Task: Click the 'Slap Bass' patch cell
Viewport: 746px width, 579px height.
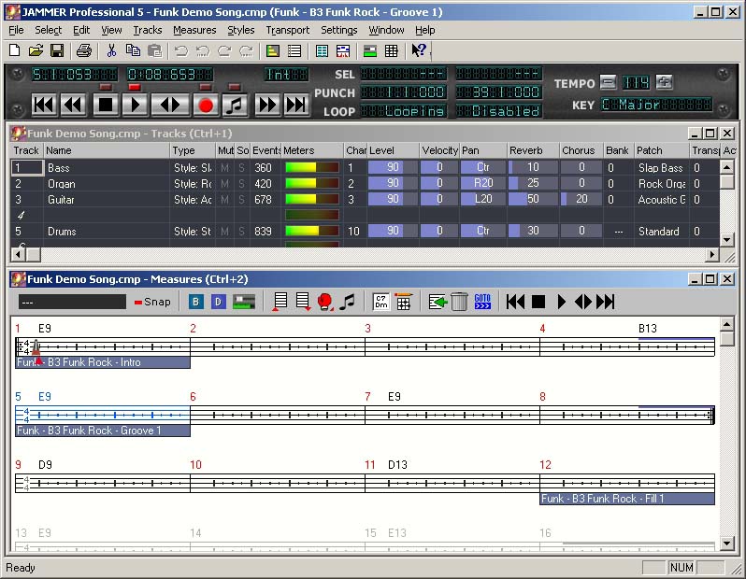Action: 660,168
